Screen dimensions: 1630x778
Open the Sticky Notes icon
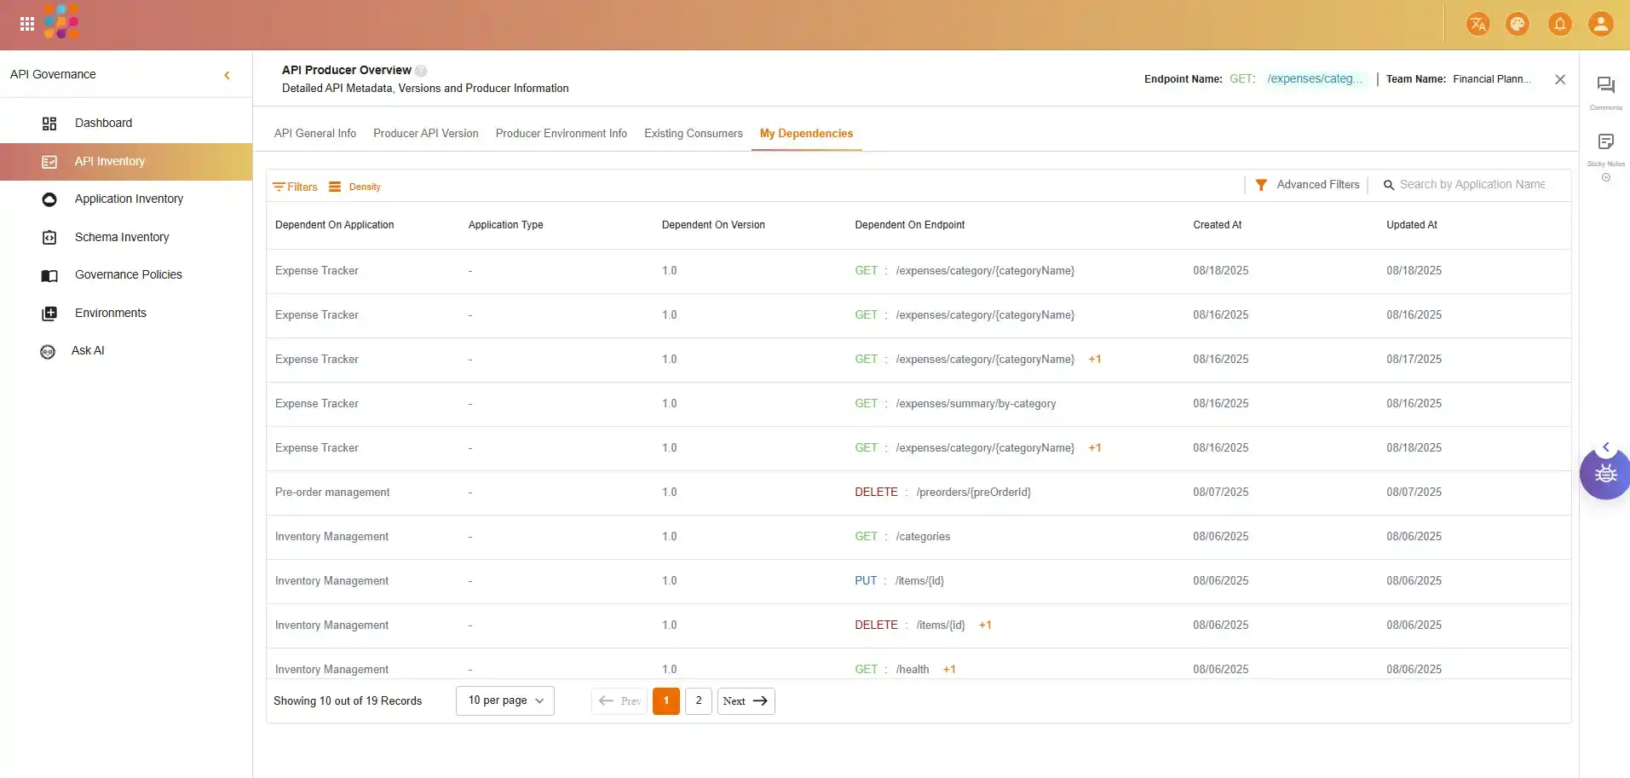point(1605,142)
